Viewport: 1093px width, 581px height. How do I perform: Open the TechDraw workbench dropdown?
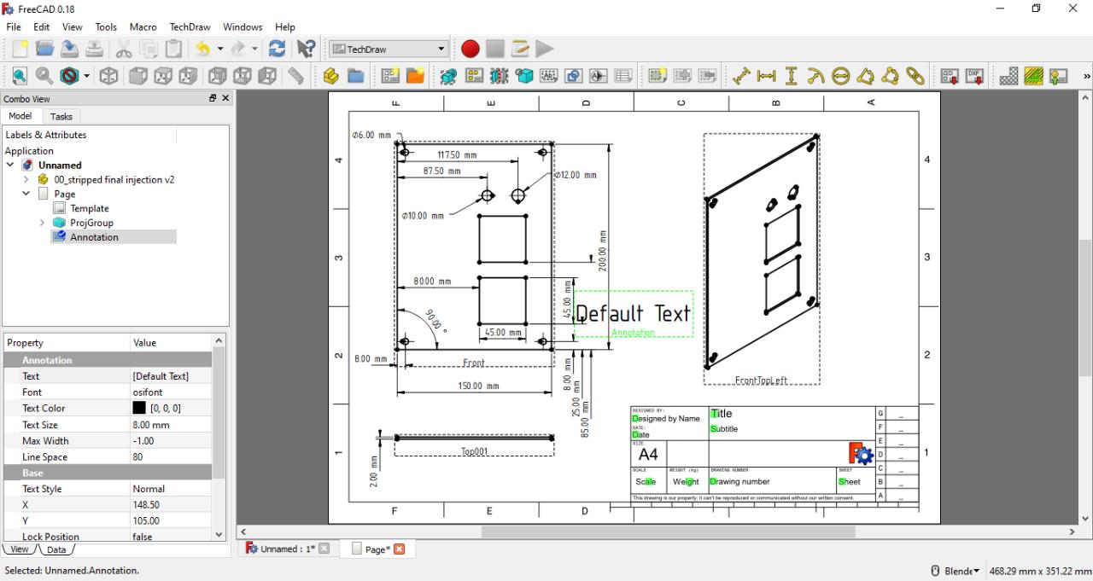[x=389, y=49]
